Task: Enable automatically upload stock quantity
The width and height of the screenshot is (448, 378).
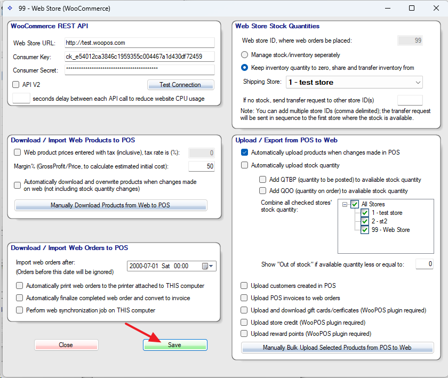Action: pyautogui.click(x=245, y=165)
